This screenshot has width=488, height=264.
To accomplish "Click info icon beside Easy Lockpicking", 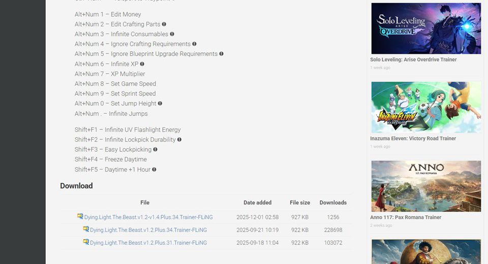I will point(156,149).
